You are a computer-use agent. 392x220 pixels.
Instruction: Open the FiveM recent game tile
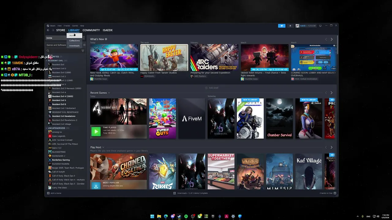pyautogui.click(x=192, y=119)
